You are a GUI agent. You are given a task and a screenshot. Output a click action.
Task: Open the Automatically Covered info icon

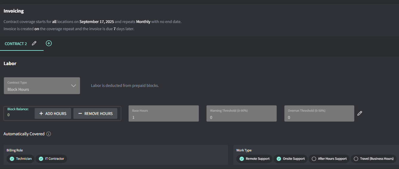49,134
